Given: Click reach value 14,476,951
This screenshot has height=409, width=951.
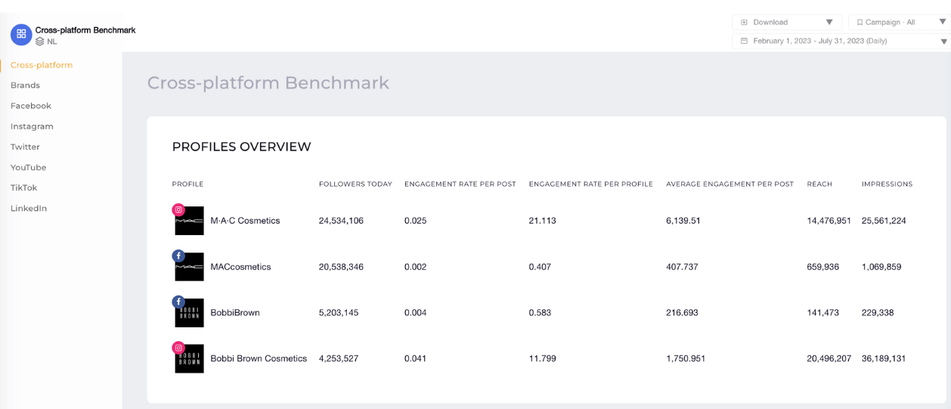Looking at the screenshot, I should 829,221.
